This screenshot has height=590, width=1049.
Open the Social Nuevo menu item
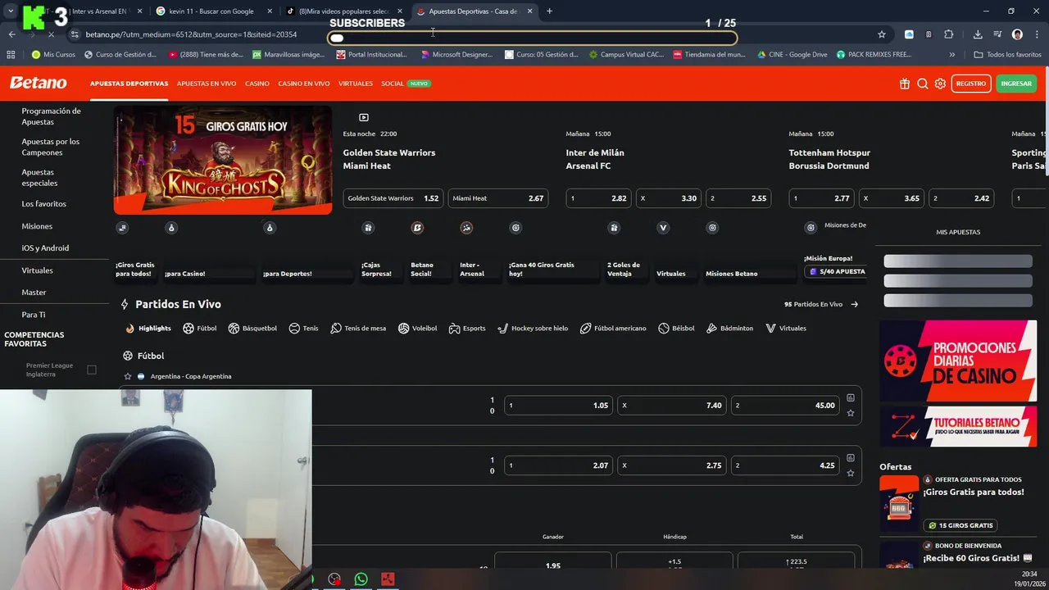click(x=406, y=84)
